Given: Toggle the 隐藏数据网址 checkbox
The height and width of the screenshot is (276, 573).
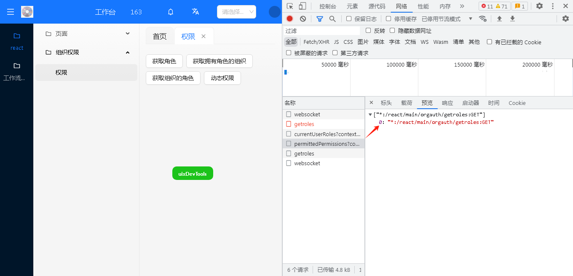Looking at the screenshot, I should point(392,30).
